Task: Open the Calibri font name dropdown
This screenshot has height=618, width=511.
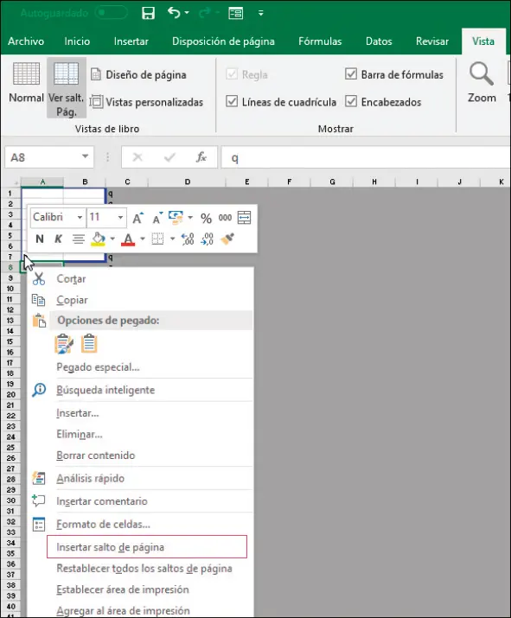Action: pyautogui.click(x=80, y=217)
